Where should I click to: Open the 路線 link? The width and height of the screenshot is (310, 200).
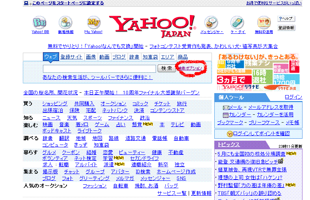[x=114, y=138]
